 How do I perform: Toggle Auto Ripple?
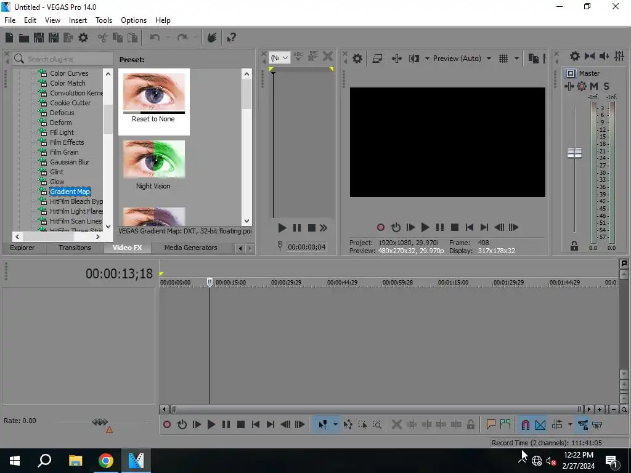tap(557, 425)
